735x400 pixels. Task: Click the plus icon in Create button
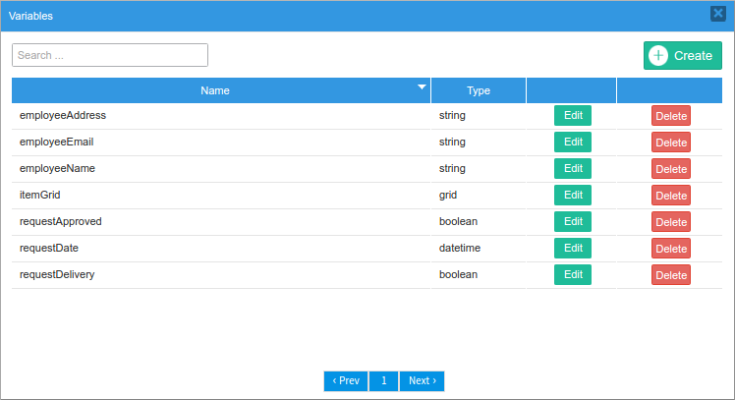(x=658, y=56)
